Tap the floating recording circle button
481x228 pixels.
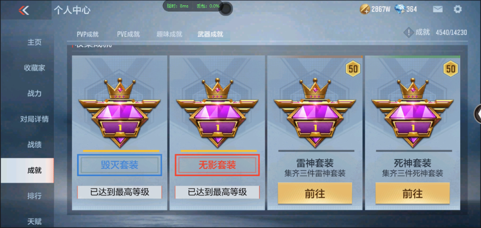(226, 9)
